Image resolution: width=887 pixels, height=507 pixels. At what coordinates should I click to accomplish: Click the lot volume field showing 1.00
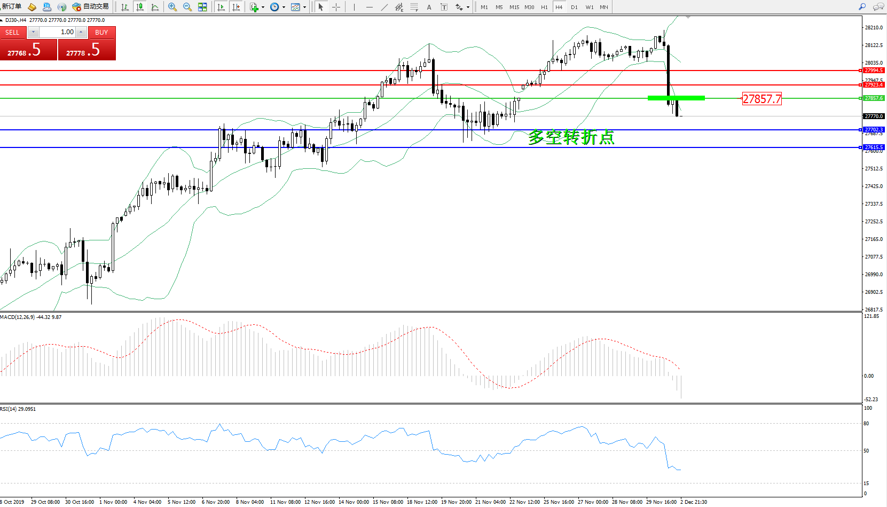pos(58,32)
